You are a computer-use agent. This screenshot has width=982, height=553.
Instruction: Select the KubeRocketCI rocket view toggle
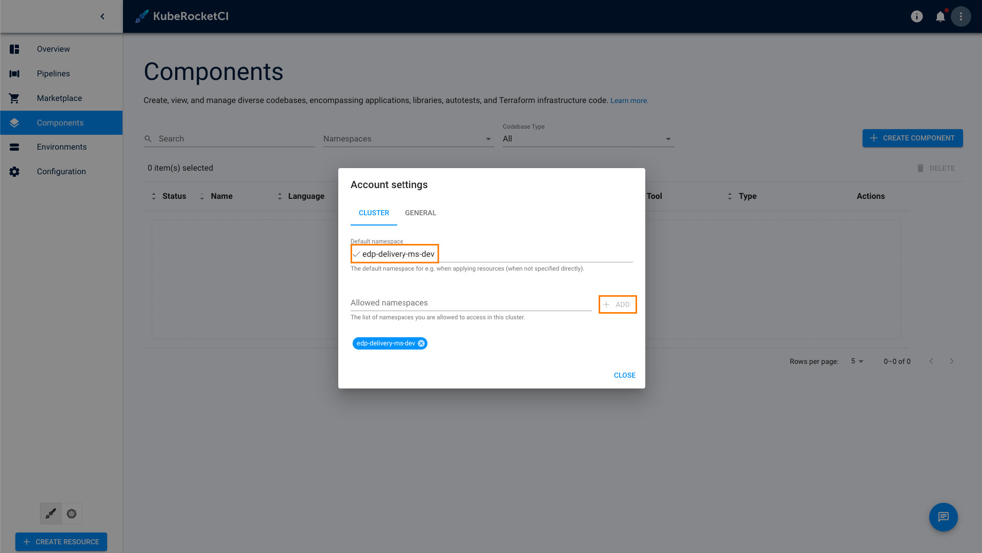51,514
